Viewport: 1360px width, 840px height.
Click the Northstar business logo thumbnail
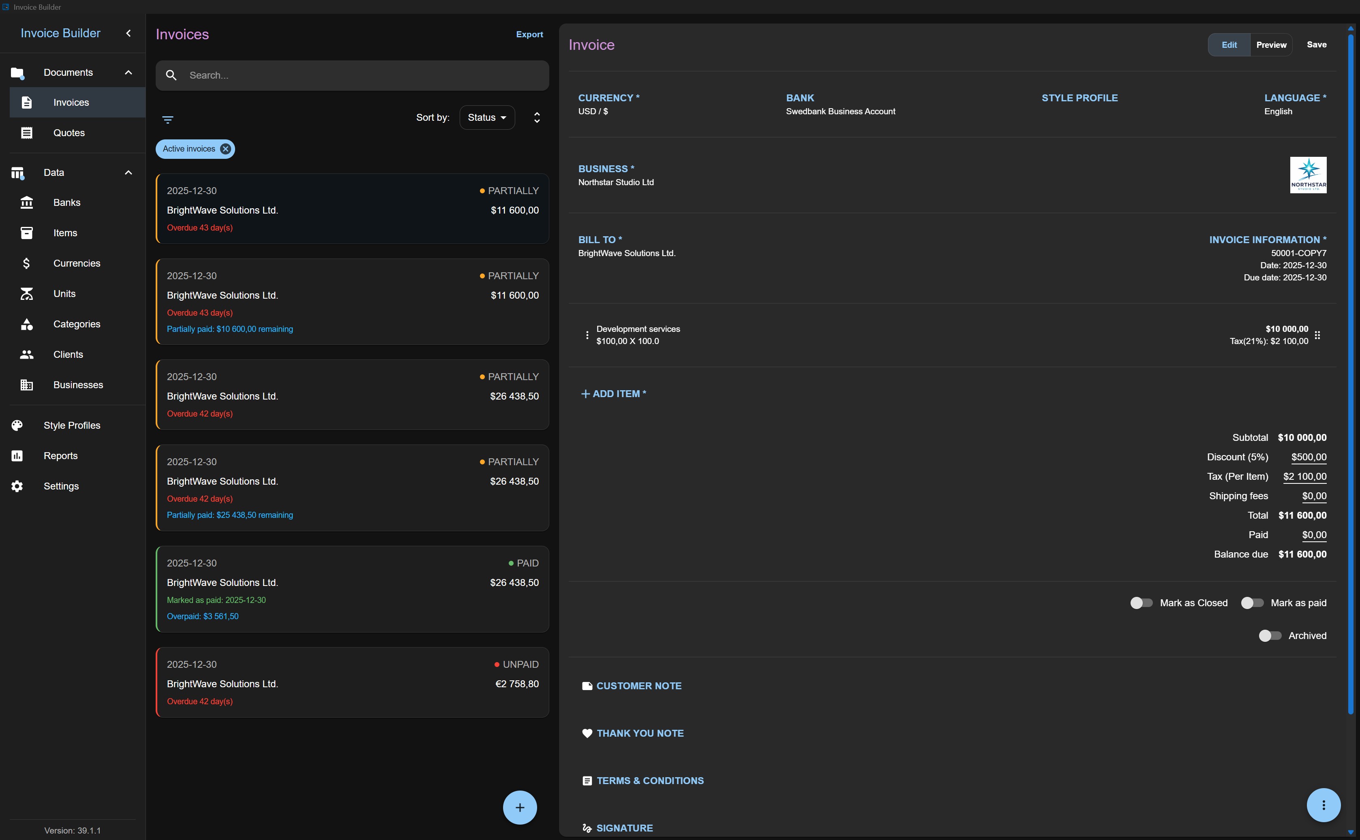coord(1308,175)
